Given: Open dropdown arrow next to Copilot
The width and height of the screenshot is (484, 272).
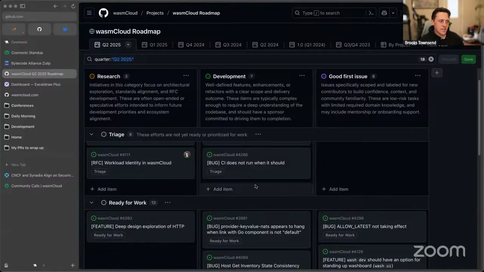Looking at the screenshot, I should (x=393, y=13).
